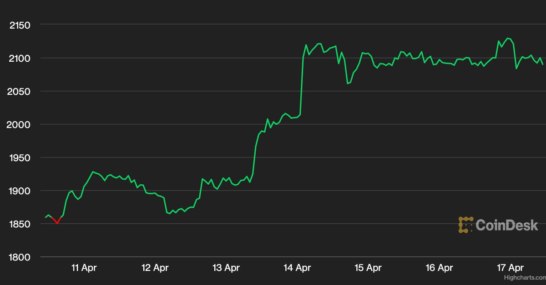
Task: Select the 2050 y-axis label
Action: [20, 91]
